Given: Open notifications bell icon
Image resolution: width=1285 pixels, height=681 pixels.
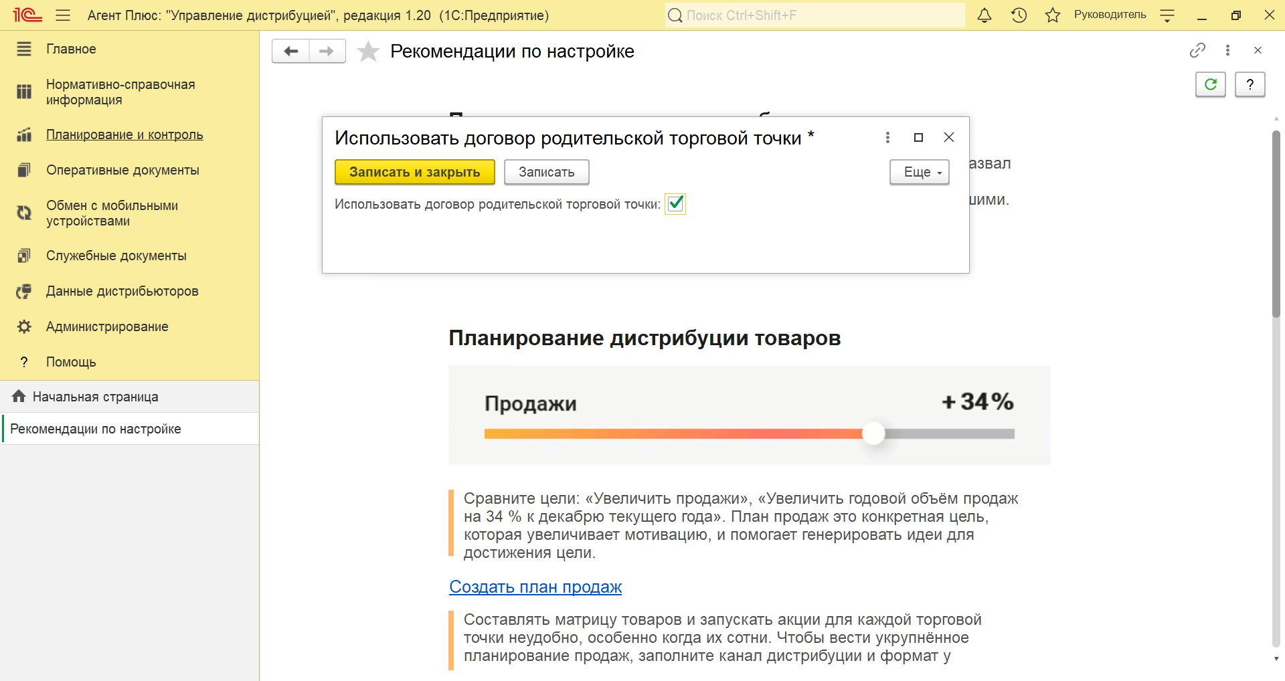Looking at the screenshot, I should 984,15.
